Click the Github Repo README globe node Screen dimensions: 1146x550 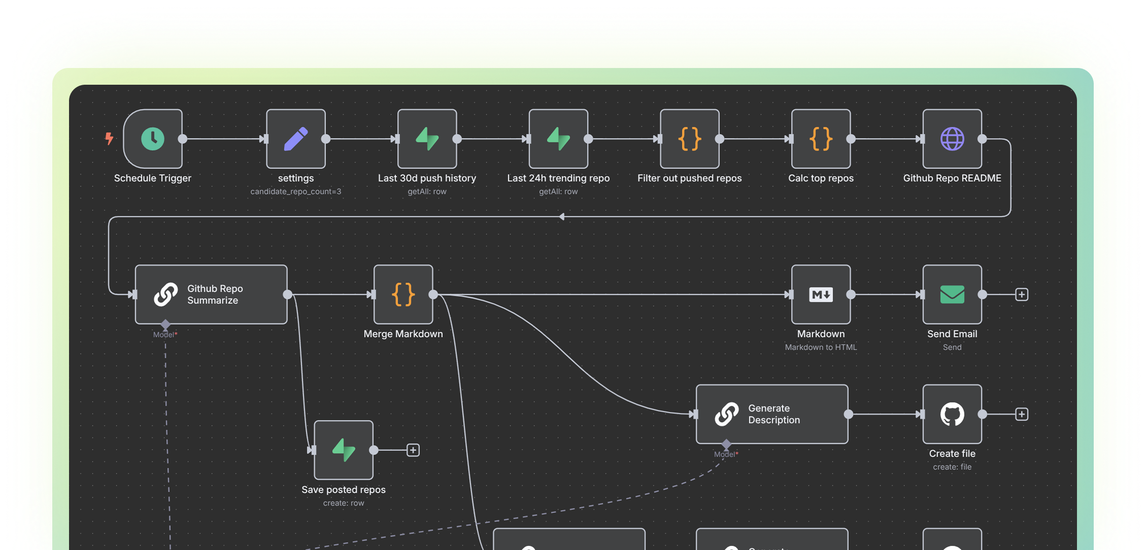click(x=952, y=139)
